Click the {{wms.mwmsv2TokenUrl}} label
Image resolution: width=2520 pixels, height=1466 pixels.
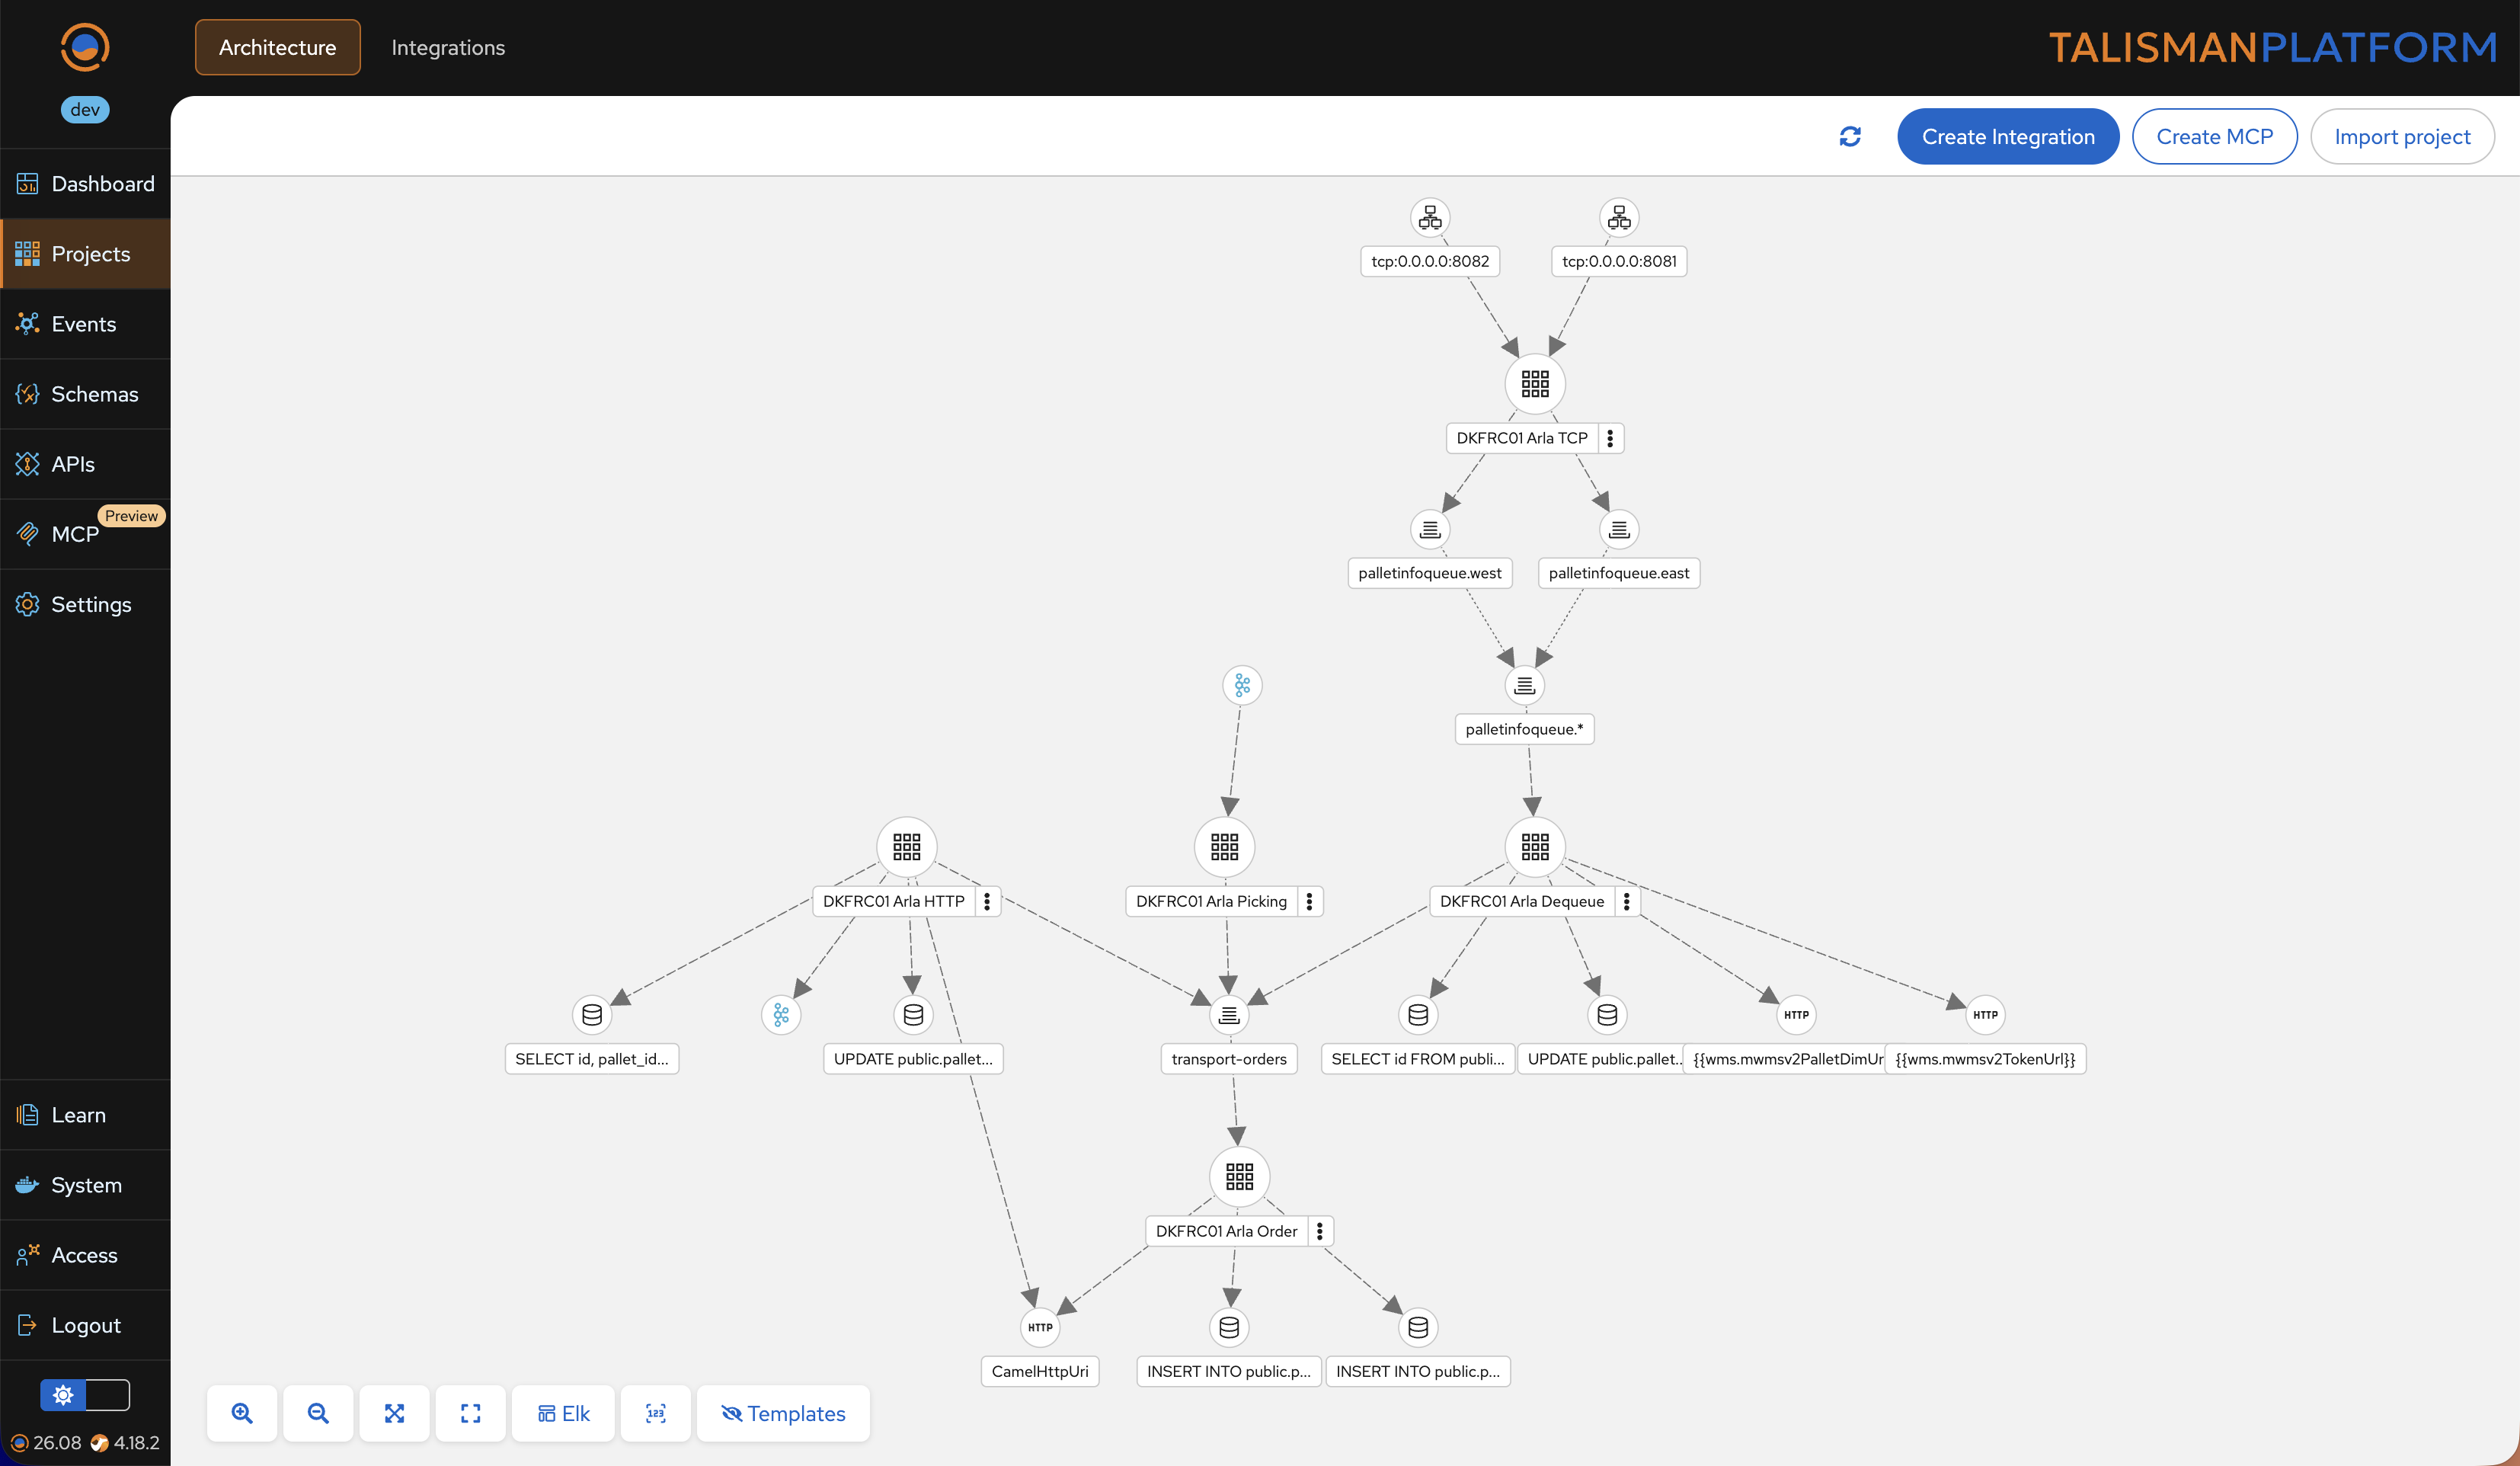[1985, 1059]
